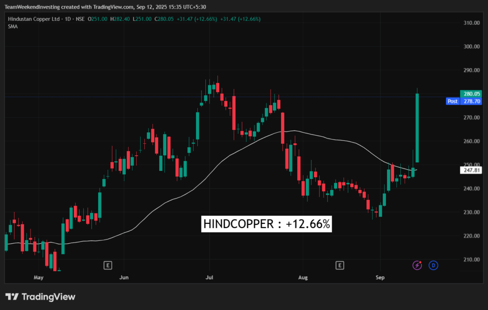Click the 280.05 current price label

coord(471,94)
